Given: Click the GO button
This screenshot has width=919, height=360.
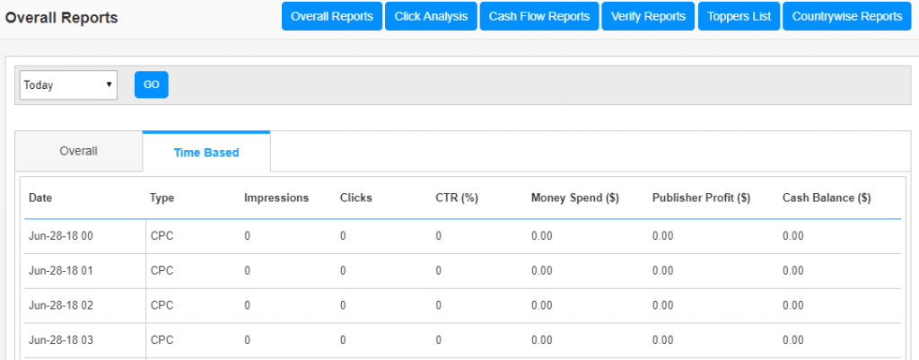Looking at the screenshot, I should click(151, 84).
